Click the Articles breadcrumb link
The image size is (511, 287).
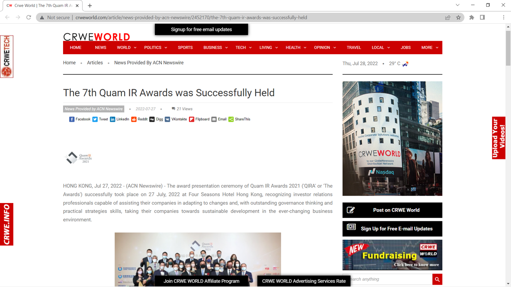[x=95, y=63]
